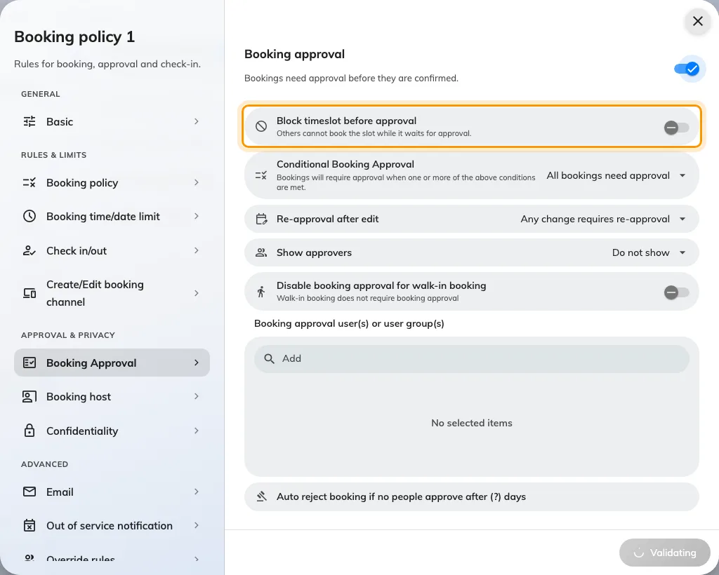
Task: Enable Block timeslot before approval toggle
Action: (x=676, y=127)
